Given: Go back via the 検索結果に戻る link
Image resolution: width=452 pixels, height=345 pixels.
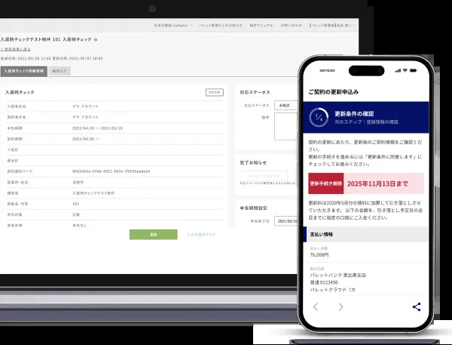Looking at the screenshot, I should click(16, 49).
